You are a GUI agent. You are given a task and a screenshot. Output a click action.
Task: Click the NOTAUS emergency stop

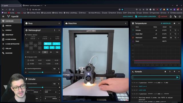tap(163, 17)
